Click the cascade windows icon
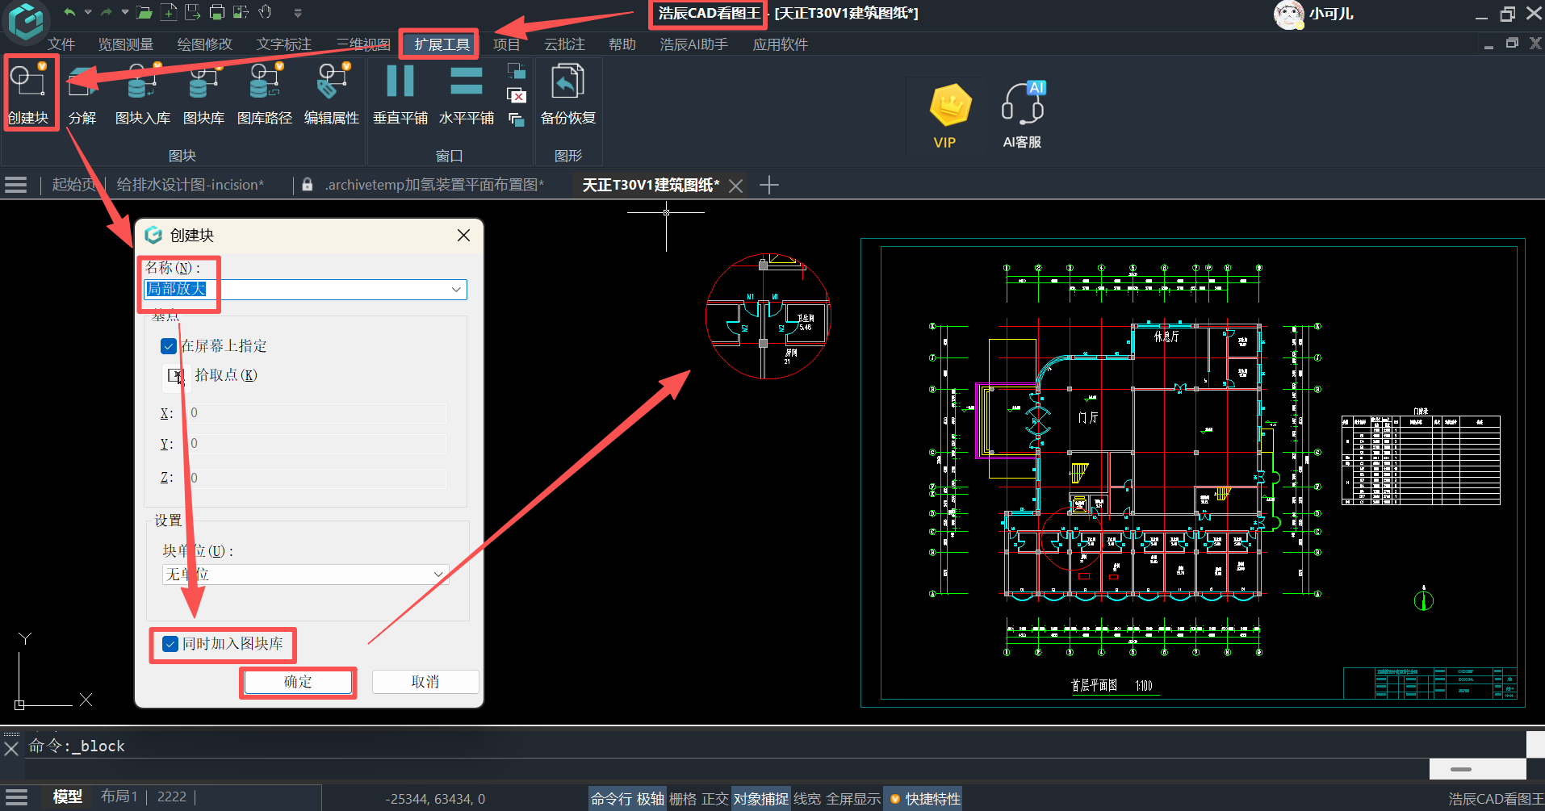 tap(517, 119)
